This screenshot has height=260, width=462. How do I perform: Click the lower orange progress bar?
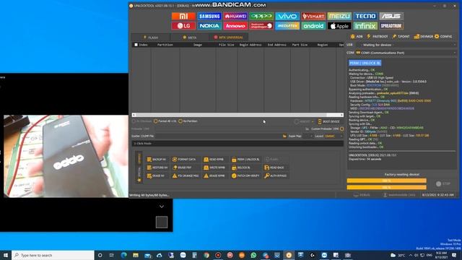[x=387, y=187]
